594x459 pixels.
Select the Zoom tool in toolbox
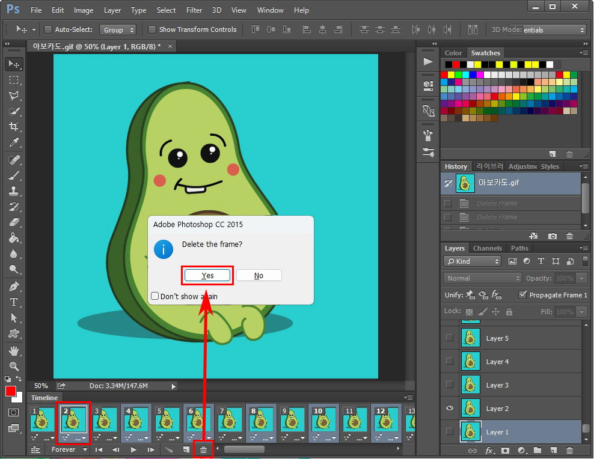click(x=14, y=366)
